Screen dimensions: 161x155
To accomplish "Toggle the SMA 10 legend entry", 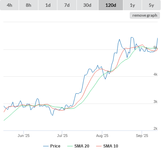I will 111,146.
